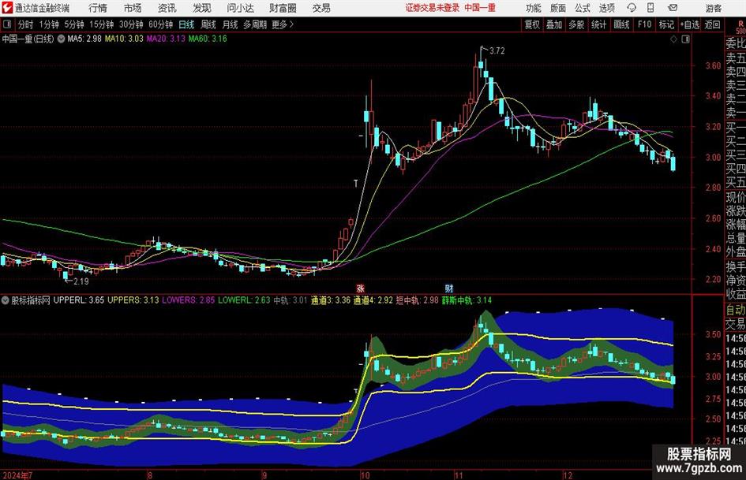
Task: Click the 多股 toolbar button
Action: tap(576, 24)
